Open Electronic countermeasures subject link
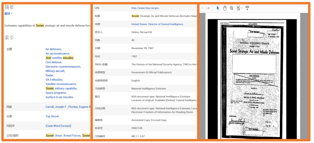Screen dimensions: 314x143 coord(63,67)
